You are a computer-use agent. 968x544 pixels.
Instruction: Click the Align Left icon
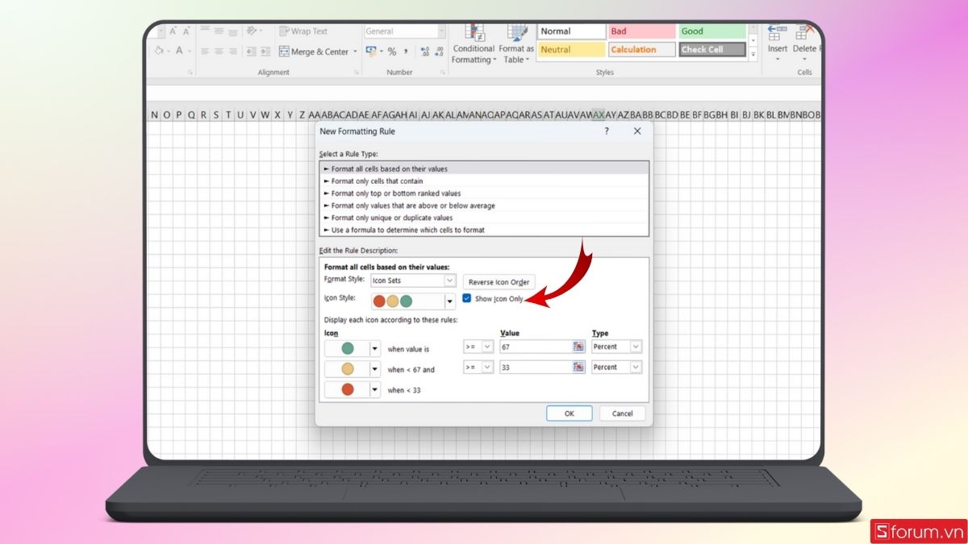[x=205, y=52]
